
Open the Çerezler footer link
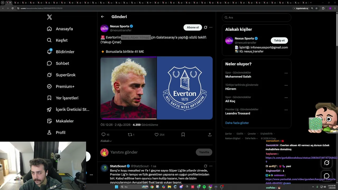pyautogui.click(x=252, y=134)
